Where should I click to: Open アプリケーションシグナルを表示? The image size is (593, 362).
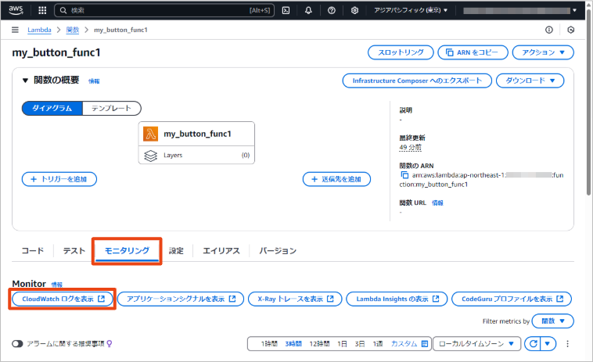[181, 299]
